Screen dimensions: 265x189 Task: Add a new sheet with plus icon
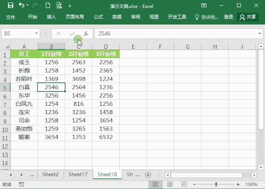(148, 175)
